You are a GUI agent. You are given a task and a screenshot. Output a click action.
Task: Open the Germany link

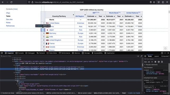53,33
